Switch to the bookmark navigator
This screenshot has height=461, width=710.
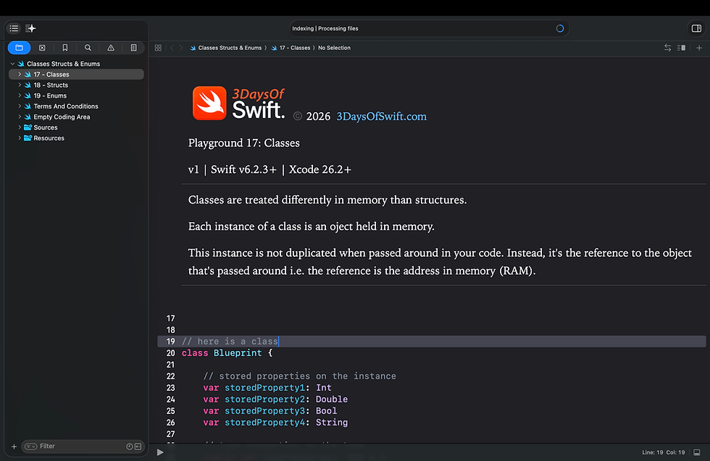64,48
